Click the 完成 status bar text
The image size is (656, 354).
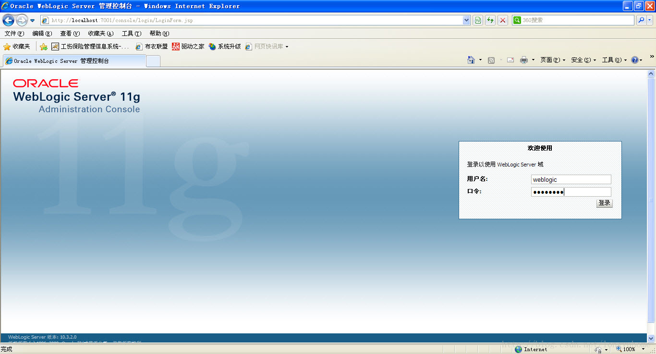(6, 349)
